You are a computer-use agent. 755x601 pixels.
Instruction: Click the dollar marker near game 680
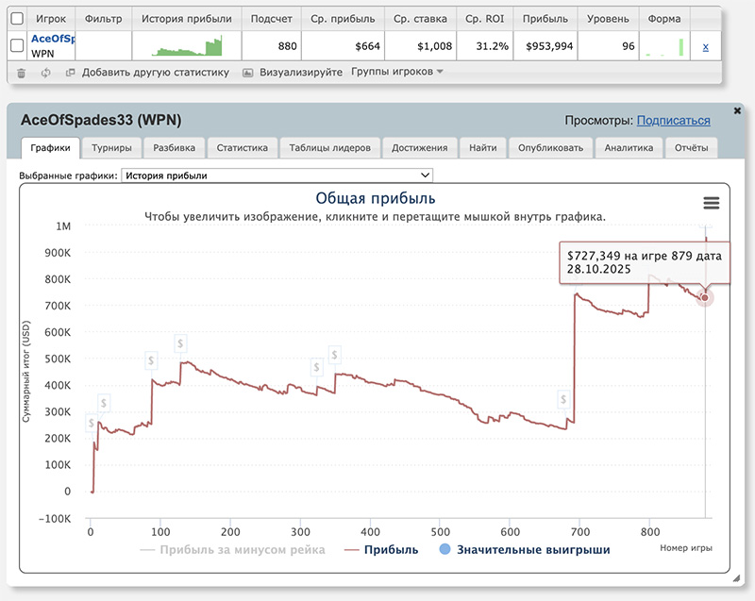[564, 399]
